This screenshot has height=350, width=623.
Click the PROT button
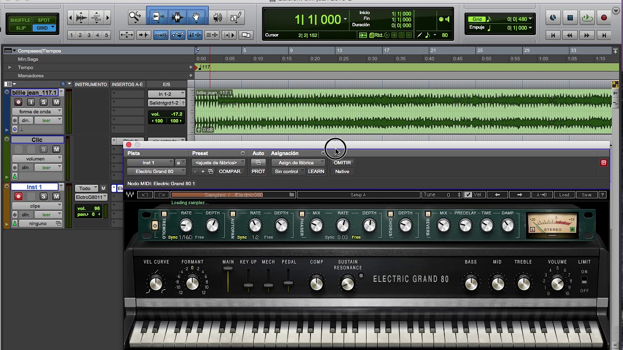pyautogui.click(x=258, y=172)
